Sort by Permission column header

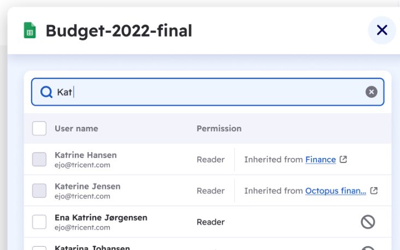click(219, 129)
